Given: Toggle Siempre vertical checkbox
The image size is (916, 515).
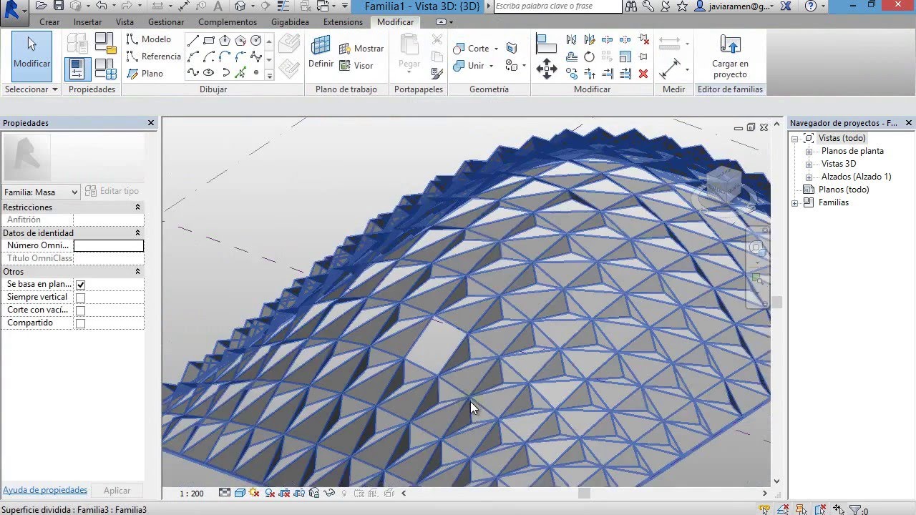Looking at the screenshot, I should point(80,298).
